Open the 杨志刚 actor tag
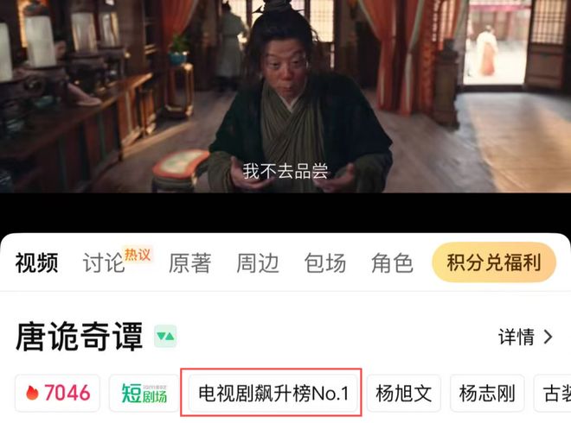This screenshot has width=571, height=423. point(487,393)
